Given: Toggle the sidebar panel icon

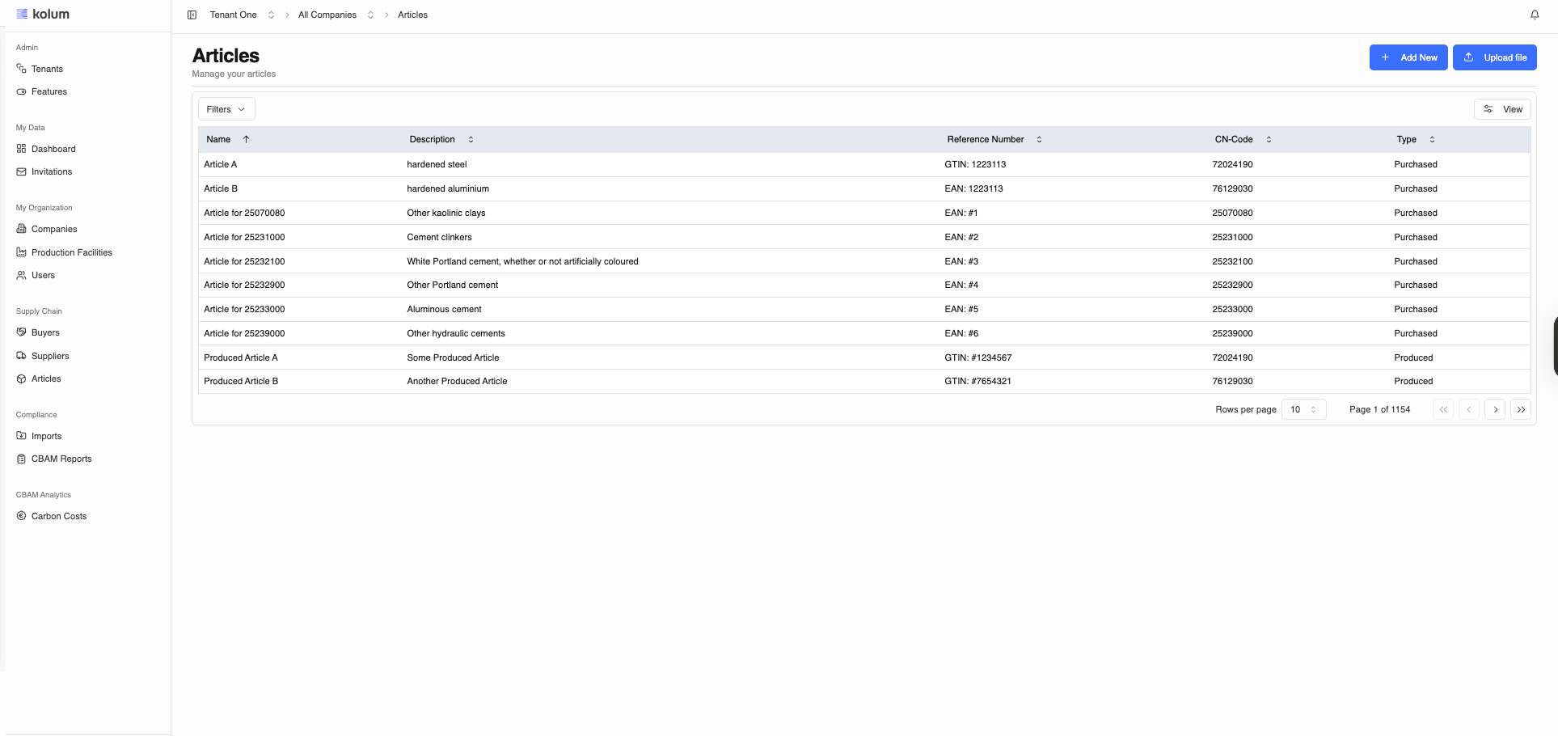Looking at the screenshot, I should click(192, 15).
